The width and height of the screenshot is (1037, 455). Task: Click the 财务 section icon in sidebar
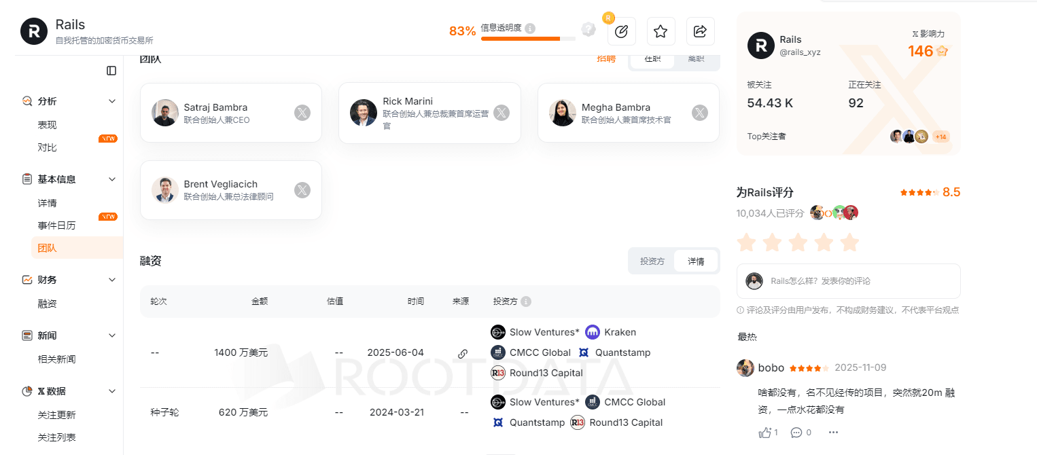(27, 280)
